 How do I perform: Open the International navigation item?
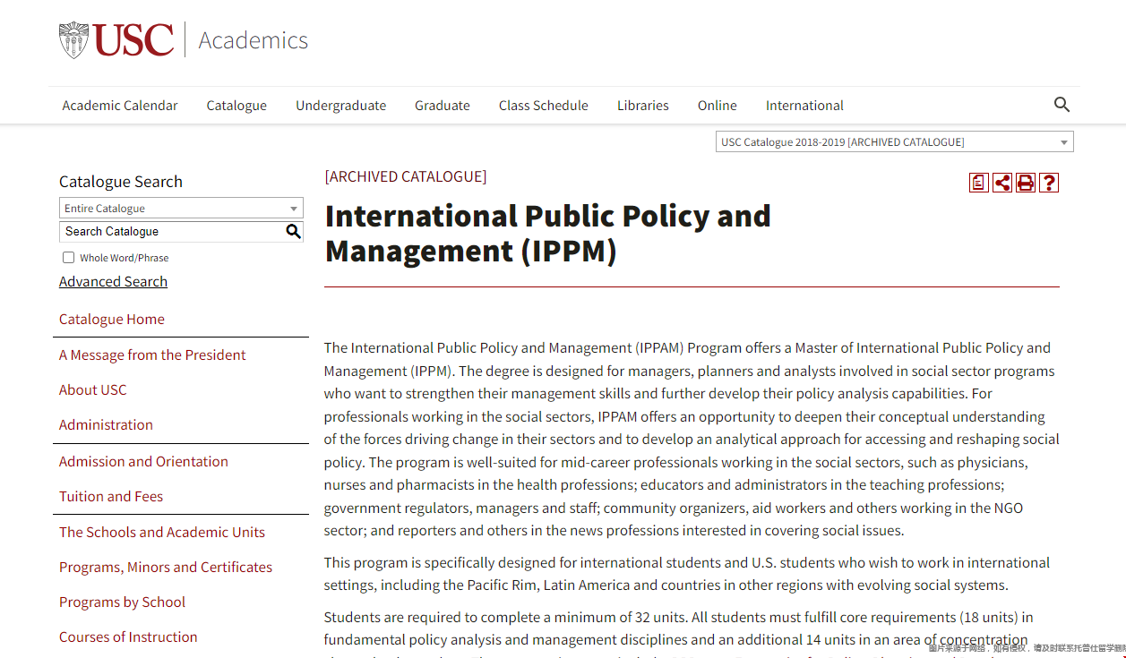(x=804, y=106)
